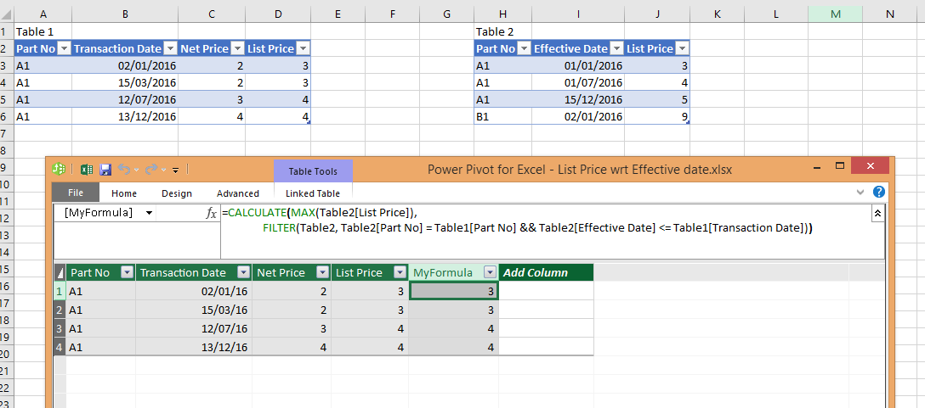The width and height of the screenshot is (925, 408).
Task: Click Excel cell 15/03/2016 in Table 1
Action: point(125,82)
